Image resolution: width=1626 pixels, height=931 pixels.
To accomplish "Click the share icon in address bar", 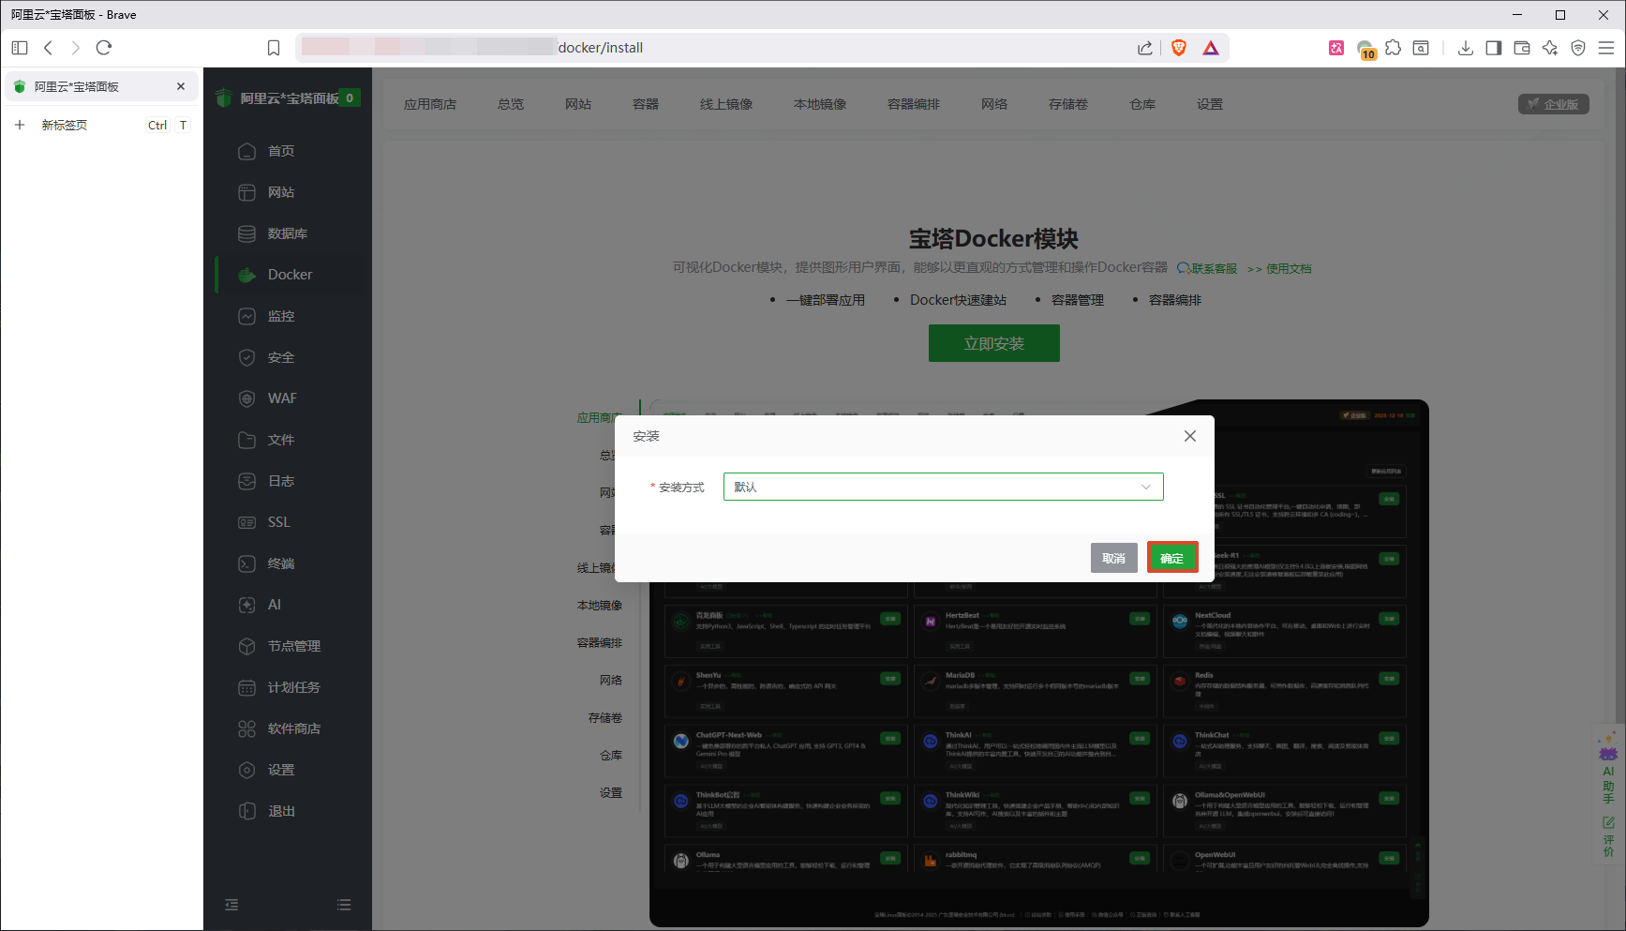I will (1145, 48).
